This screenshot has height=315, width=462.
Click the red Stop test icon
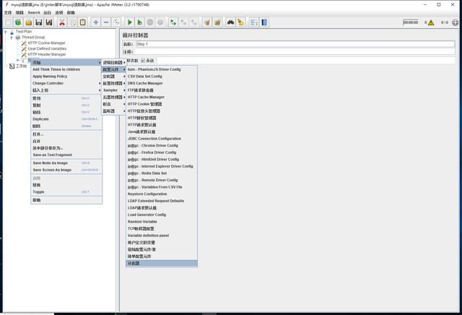pos(149,22)
